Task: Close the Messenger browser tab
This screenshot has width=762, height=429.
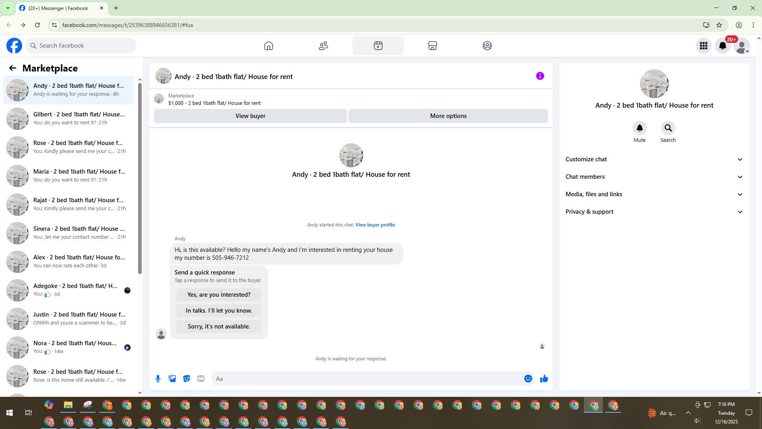Action: pos(102,8)
